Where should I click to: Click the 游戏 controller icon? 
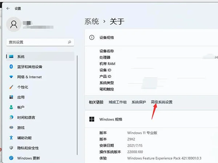pos(11,128)
